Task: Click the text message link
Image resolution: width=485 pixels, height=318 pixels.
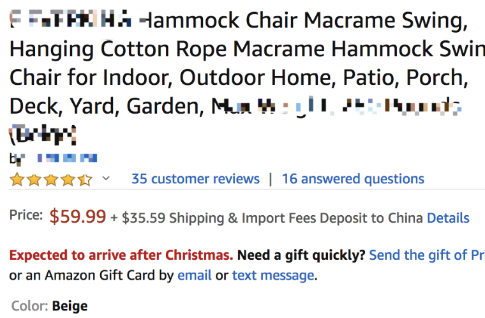Action: tap(272, 276)
